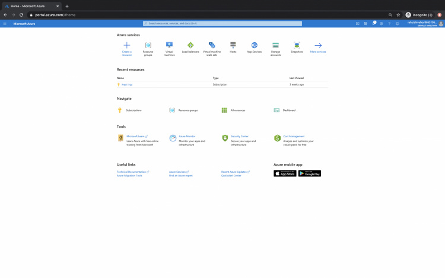The image size is (445, 278).
Task: Open a new browser tab
Action: pos(67,6)
